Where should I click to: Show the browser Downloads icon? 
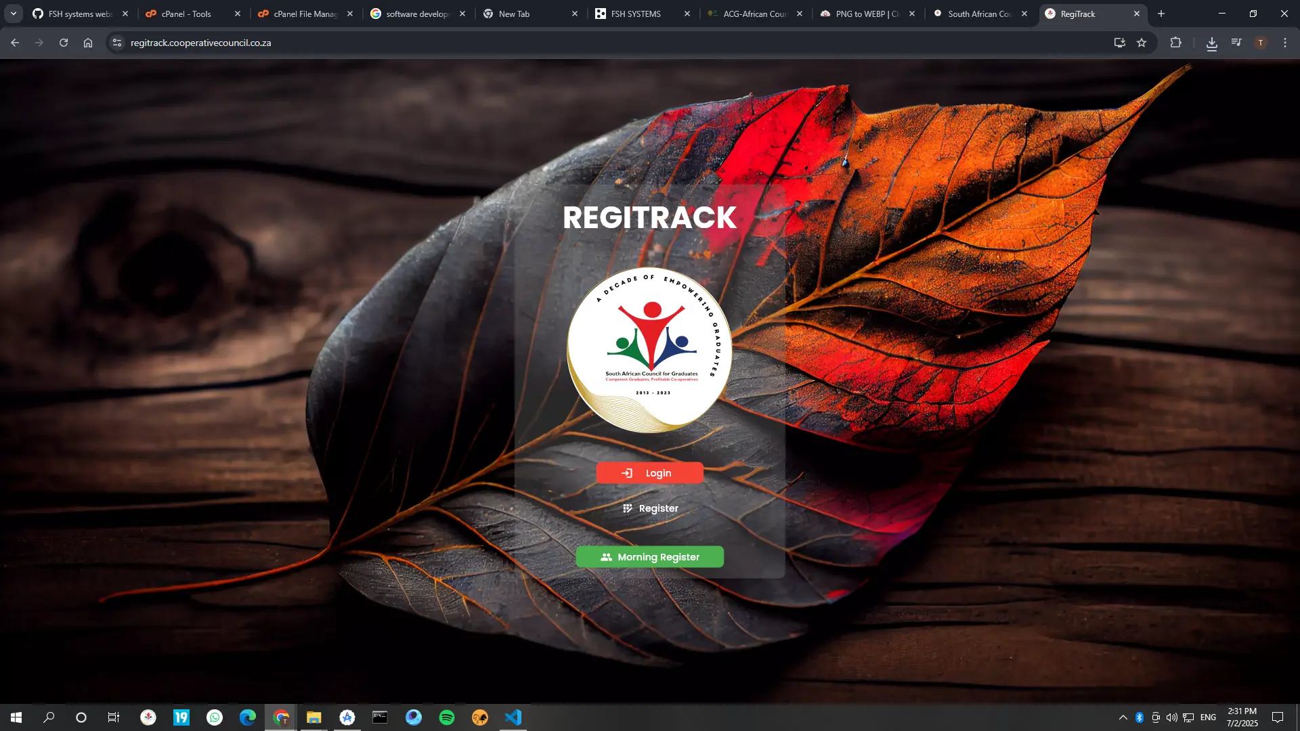point(1211,43)
